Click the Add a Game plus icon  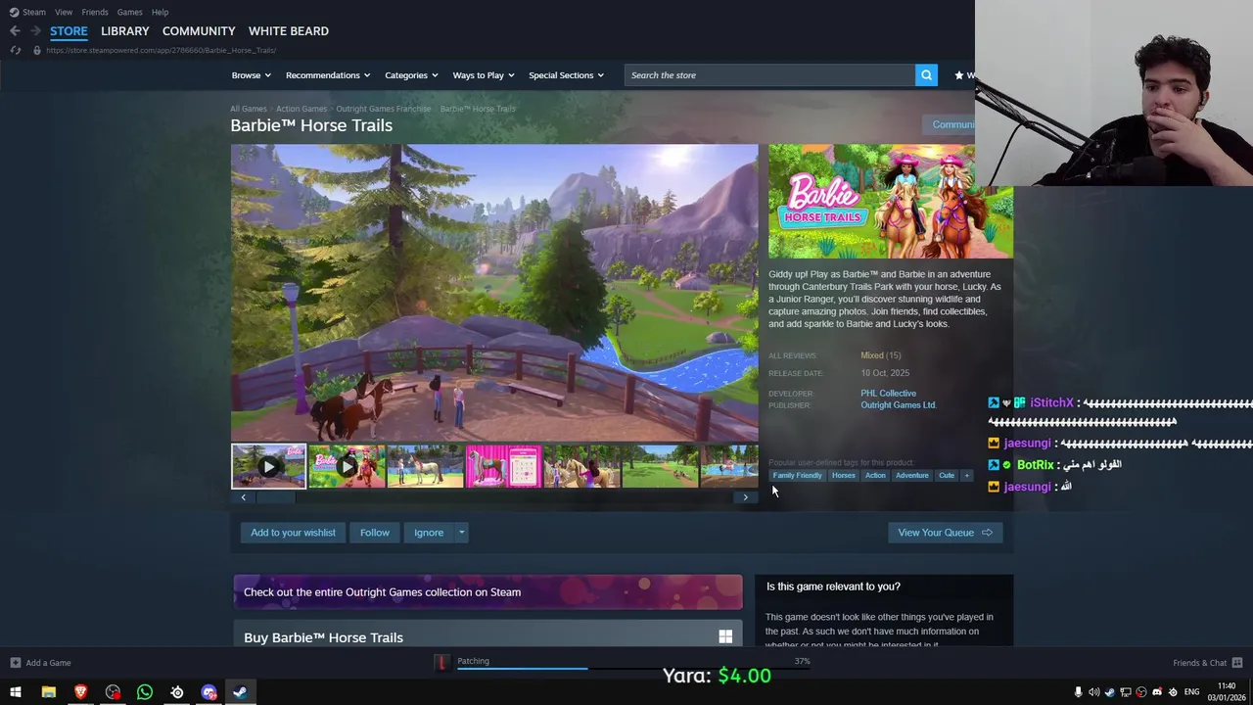coord(15,663)
